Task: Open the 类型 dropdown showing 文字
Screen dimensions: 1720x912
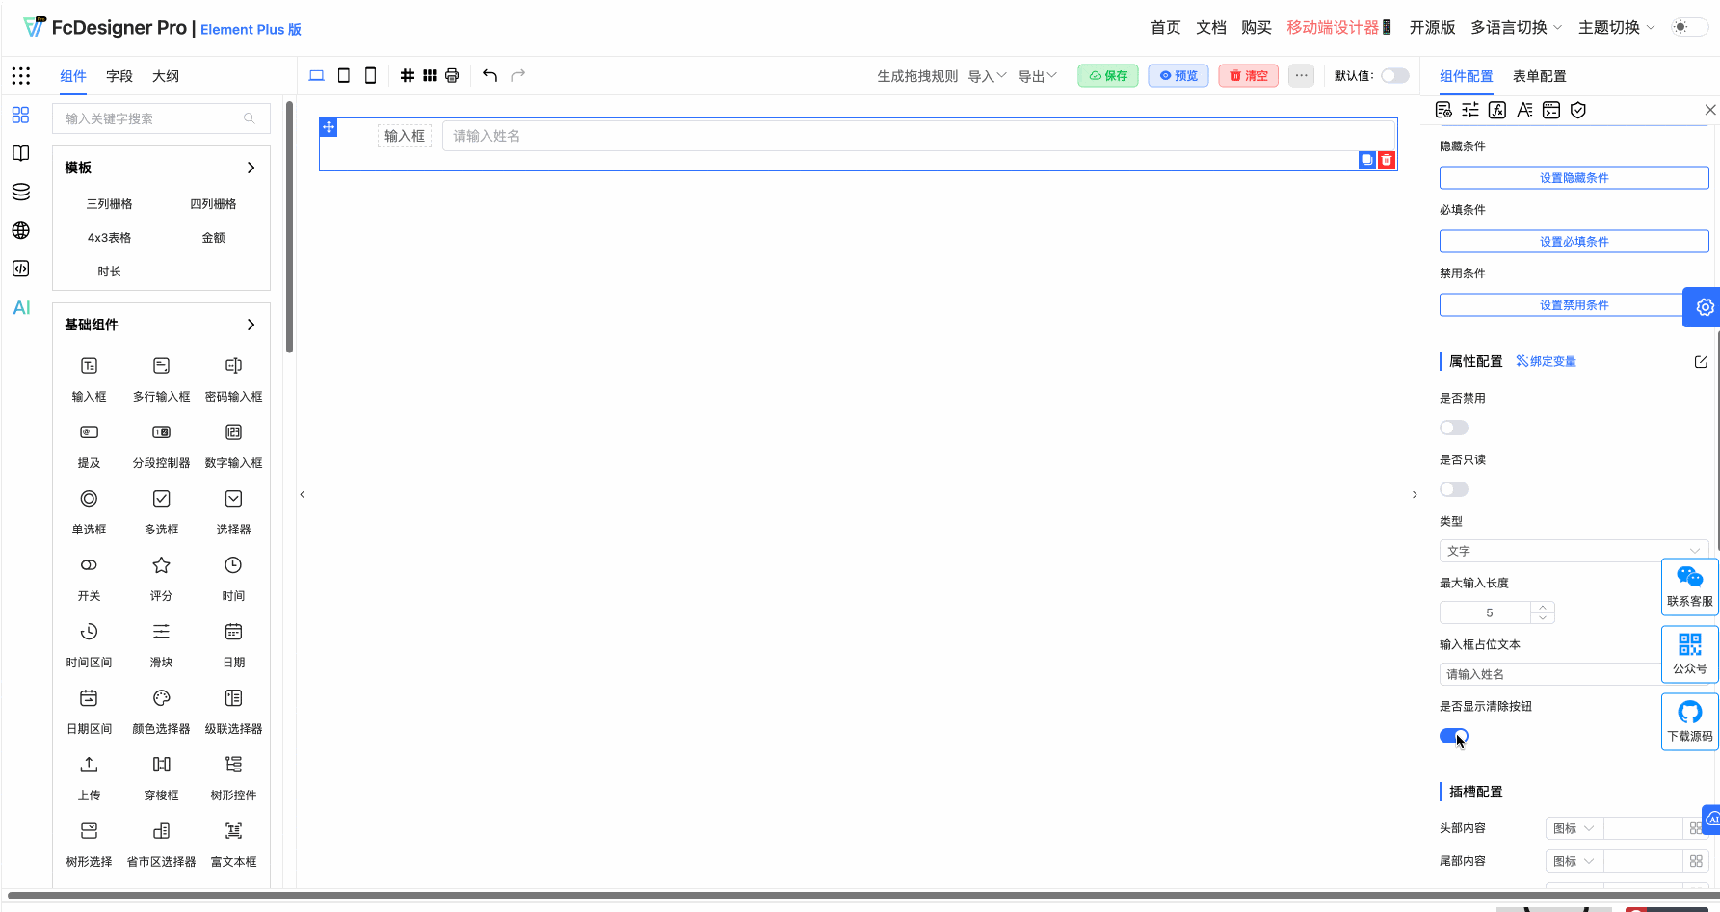Action: pos(1573,551)
